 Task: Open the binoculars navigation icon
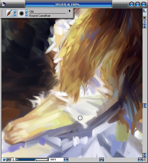point(8,160)
